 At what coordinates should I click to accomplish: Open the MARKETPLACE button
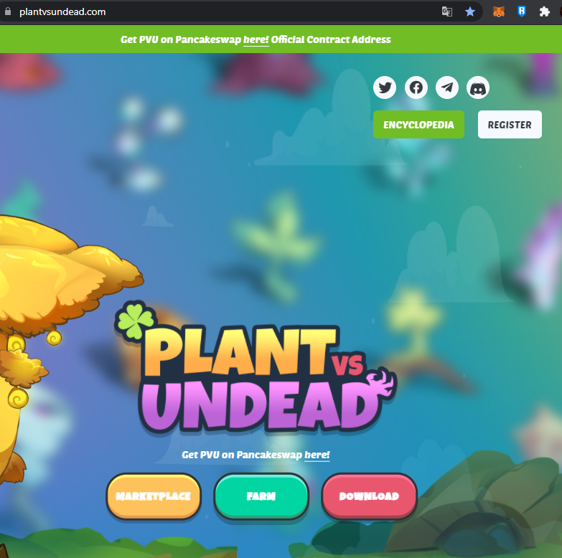(x=154, y=496)
